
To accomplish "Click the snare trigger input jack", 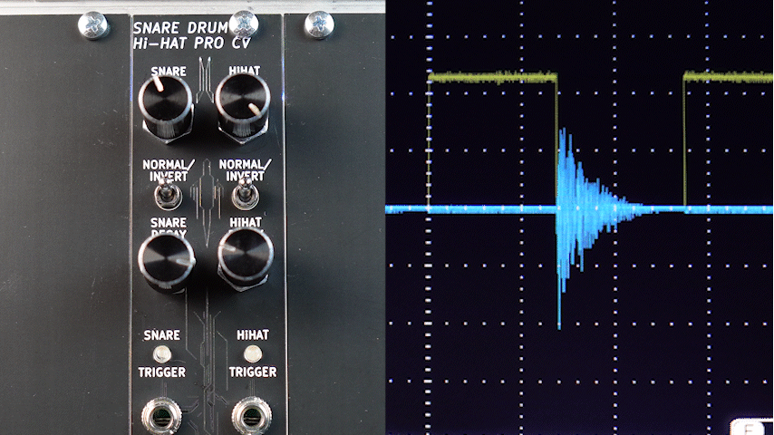I will 161,416.
